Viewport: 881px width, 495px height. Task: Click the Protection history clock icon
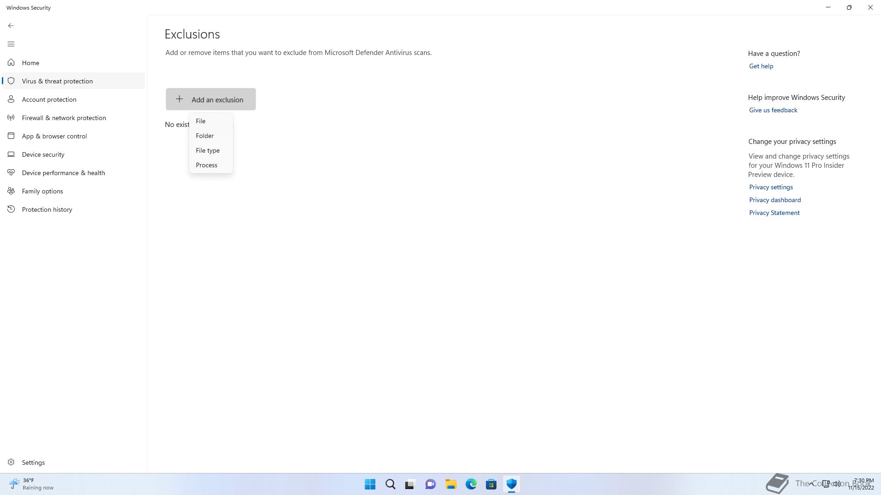coord(11,209)
